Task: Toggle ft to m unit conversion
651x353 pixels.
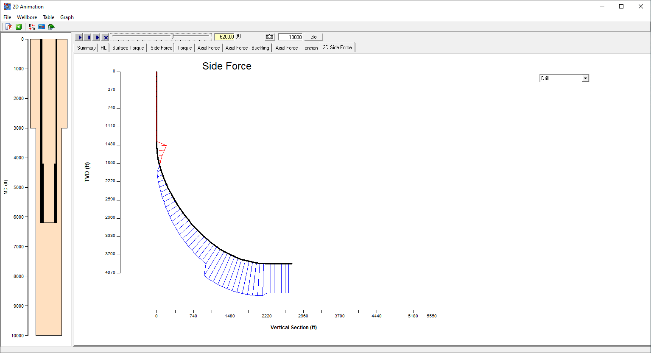Action: [32, 27]
